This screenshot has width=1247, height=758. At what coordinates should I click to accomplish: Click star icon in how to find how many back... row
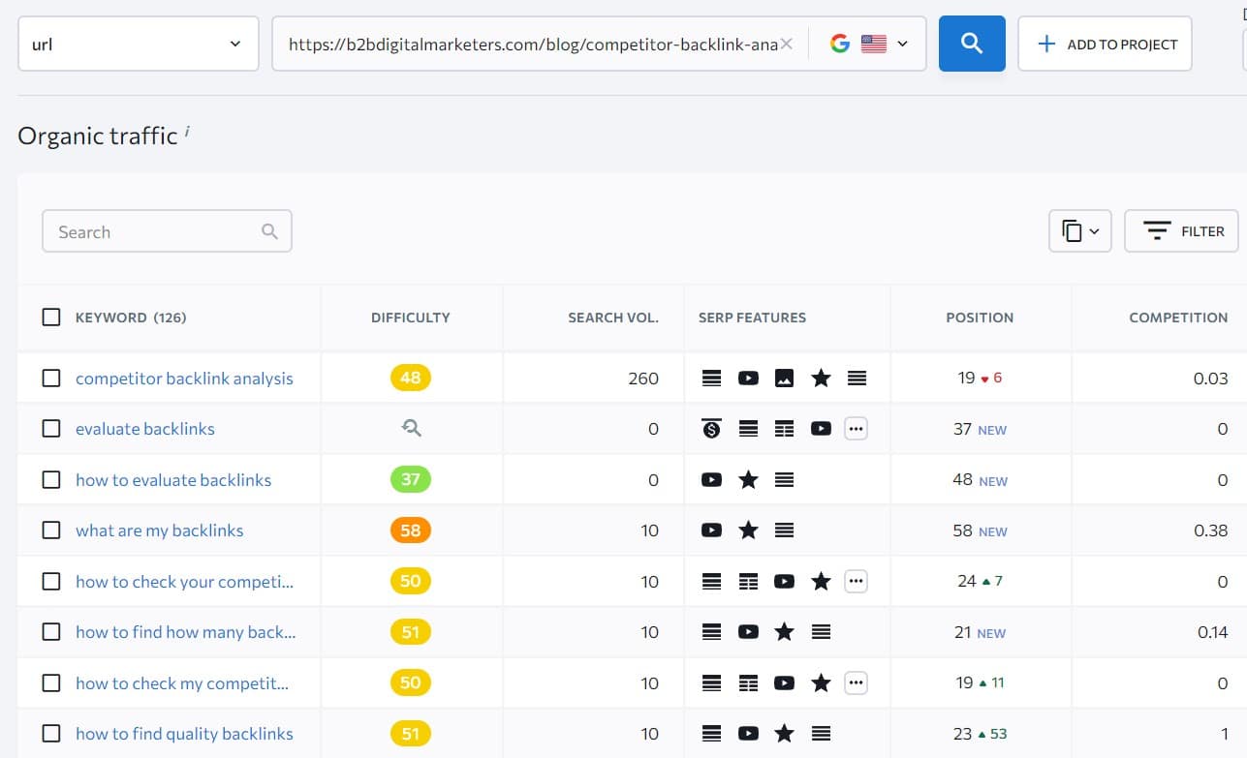tap(785, 632)
